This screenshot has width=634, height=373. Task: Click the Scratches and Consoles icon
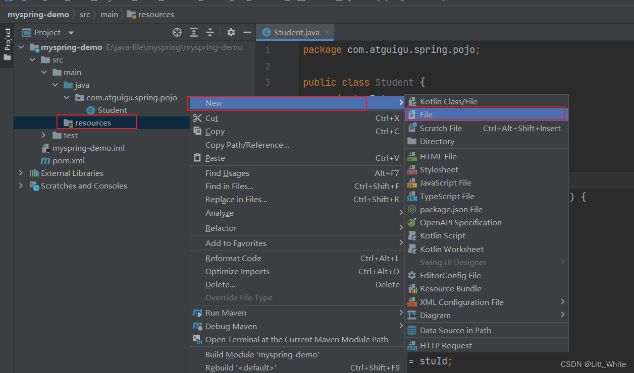tap(34, 186)
